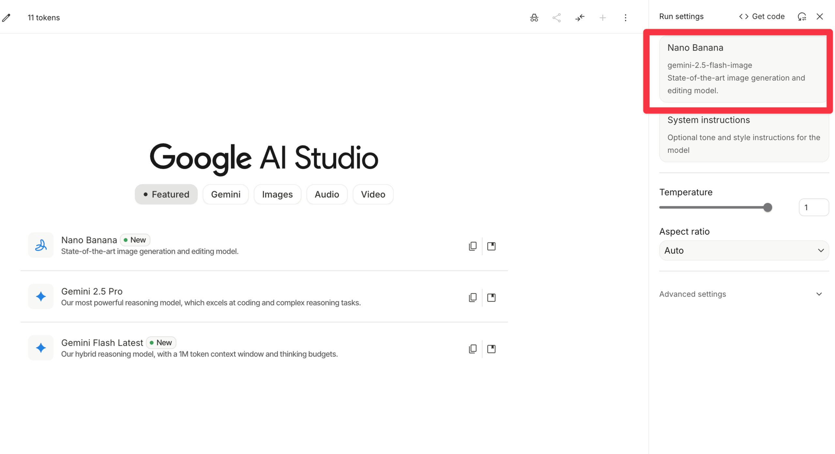The width and height of the screenshot is (835, 454).
Task: Select the Gemini filter chip
Action: coord(225,194)
